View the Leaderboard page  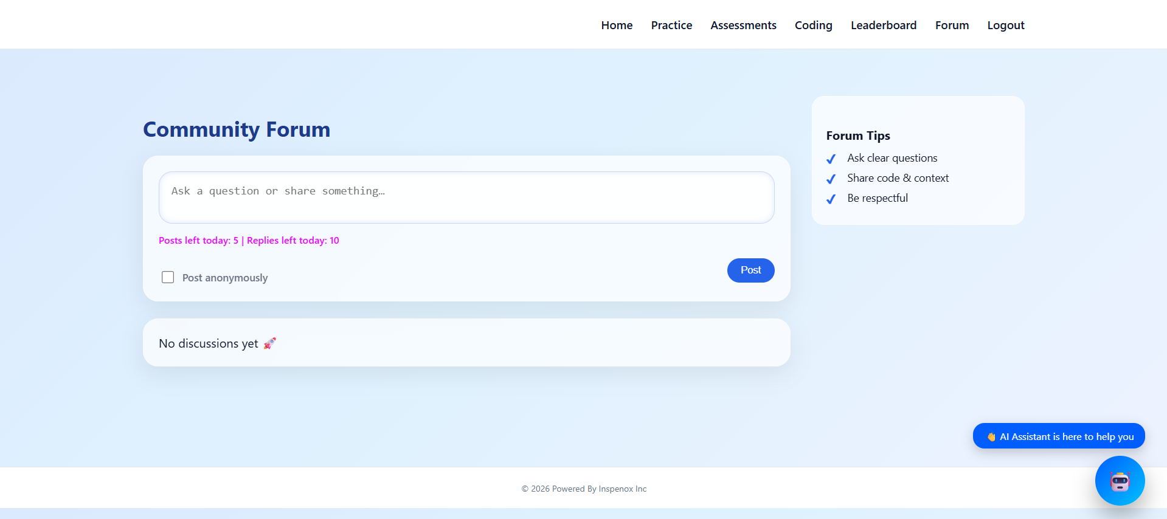click(883, 25)
